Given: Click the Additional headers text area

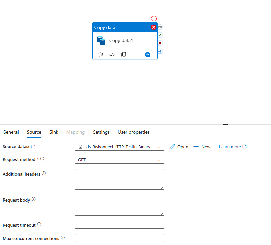Looking at the screenshot, I should 120,179.
